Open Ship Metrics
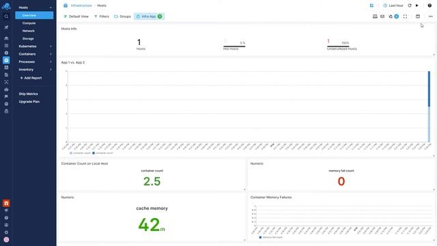The image size is (437, 246). (x=29, y=94)
